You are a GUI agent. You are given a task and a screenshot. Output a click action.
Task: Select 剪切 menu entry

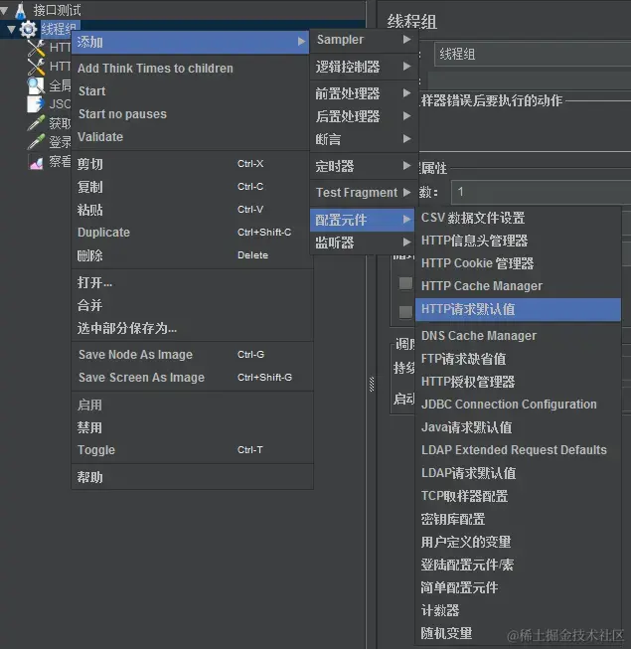[x=191, y=164]
